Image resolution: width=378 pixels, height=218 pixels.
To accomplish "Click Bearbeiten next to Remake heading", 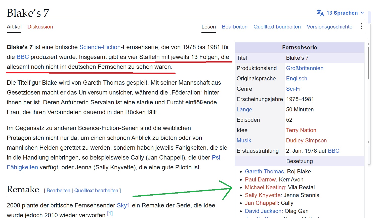I will (x=58, y=191).
